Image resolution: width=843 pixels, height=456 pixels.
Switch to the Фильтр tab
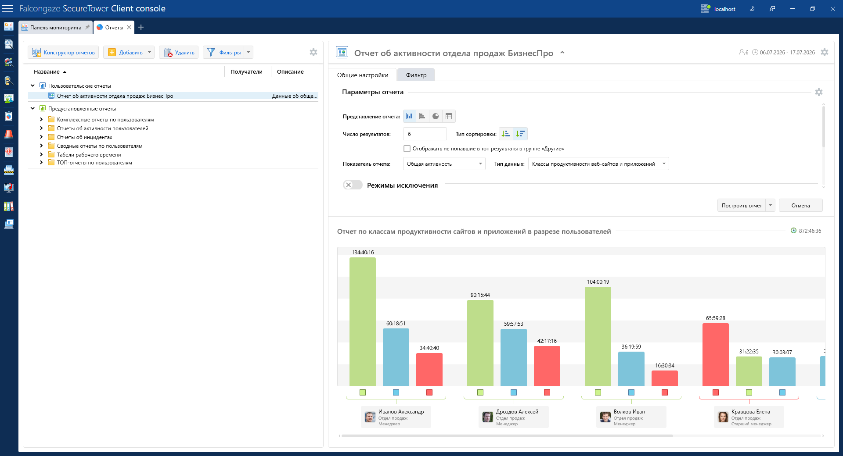416,75
